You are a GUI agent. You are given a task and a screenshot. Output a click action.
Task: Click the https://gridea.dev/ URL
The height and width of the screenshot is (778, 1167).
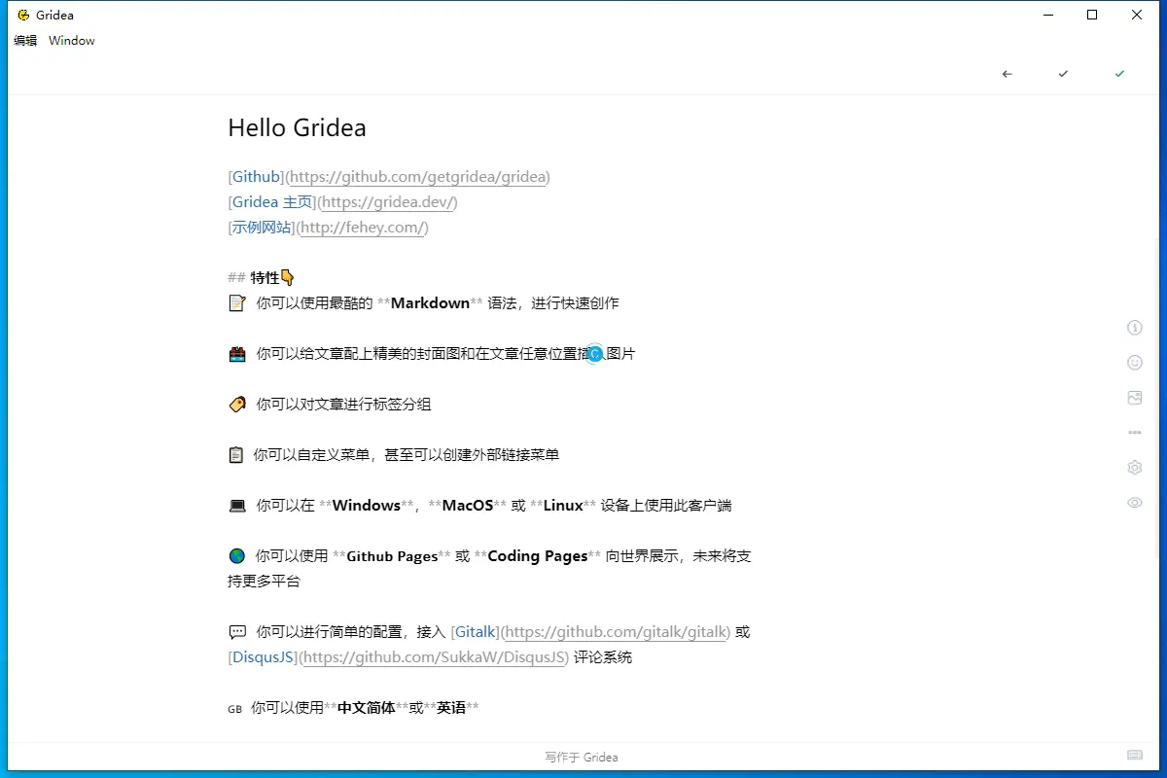(387, 202)
